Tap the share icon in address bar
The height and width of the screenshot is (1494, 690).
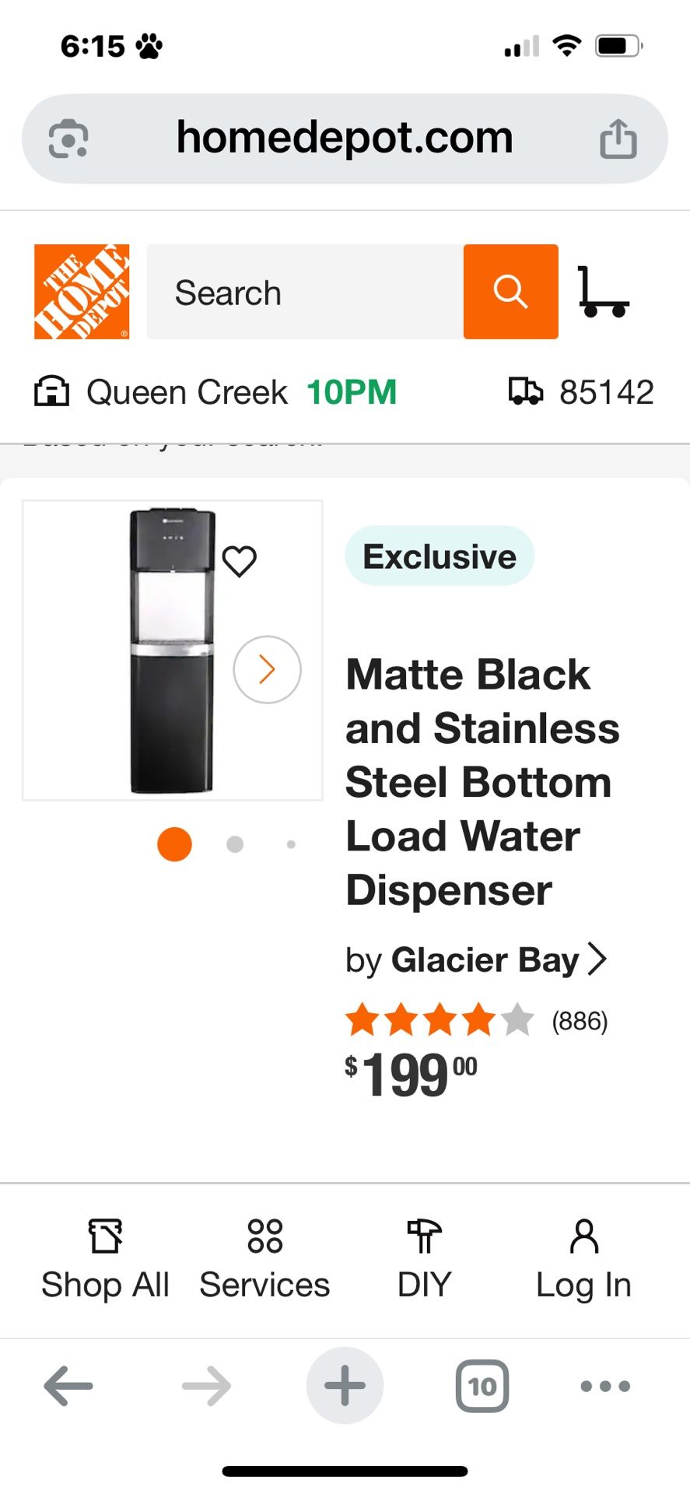[x=618, y=139]
